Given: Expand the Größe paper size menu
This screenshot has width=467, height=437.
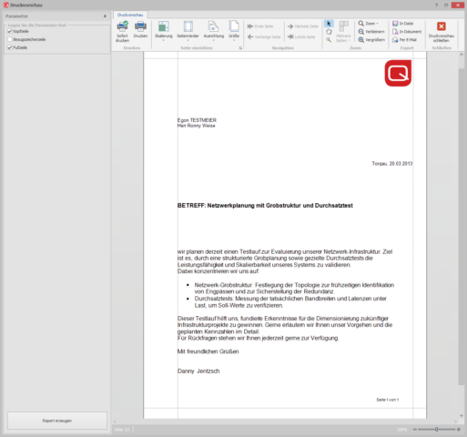Looking at the screenshot, I should (234, 31).
